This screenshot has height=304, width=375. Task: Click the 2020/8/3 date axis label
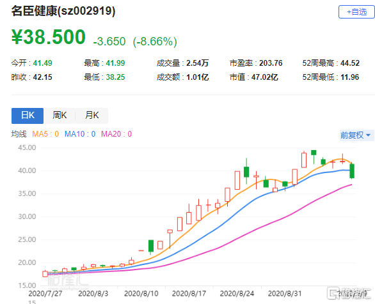(x=93, y=294)
